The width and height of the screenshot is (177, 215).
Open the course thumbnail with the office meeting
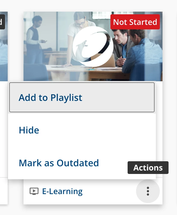(x=93, y=46)
